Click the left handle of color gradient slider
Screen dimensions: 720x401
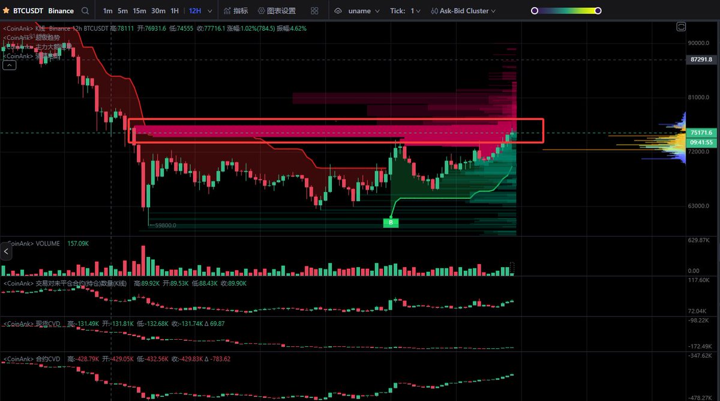535,11
